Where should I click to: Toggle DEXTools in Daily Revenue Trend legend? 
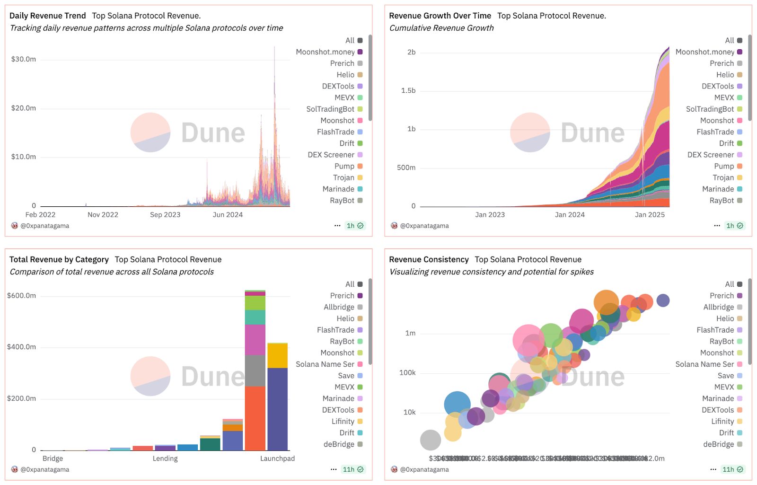[x=343, y=86]
